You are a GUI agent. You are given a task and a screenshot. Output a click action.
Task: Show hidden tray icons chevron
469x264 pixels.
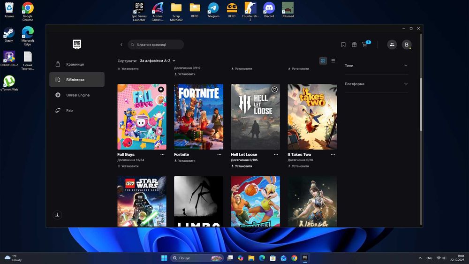point(420,258)
